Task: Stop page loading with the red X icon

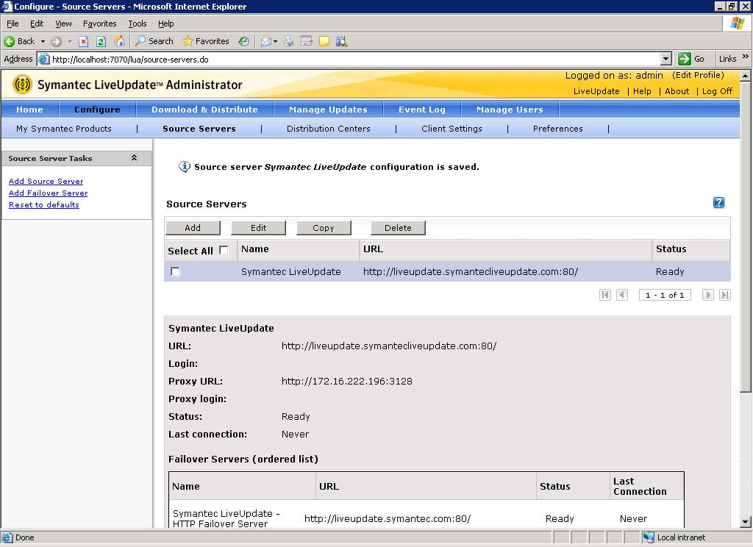Action: [83, 41]
